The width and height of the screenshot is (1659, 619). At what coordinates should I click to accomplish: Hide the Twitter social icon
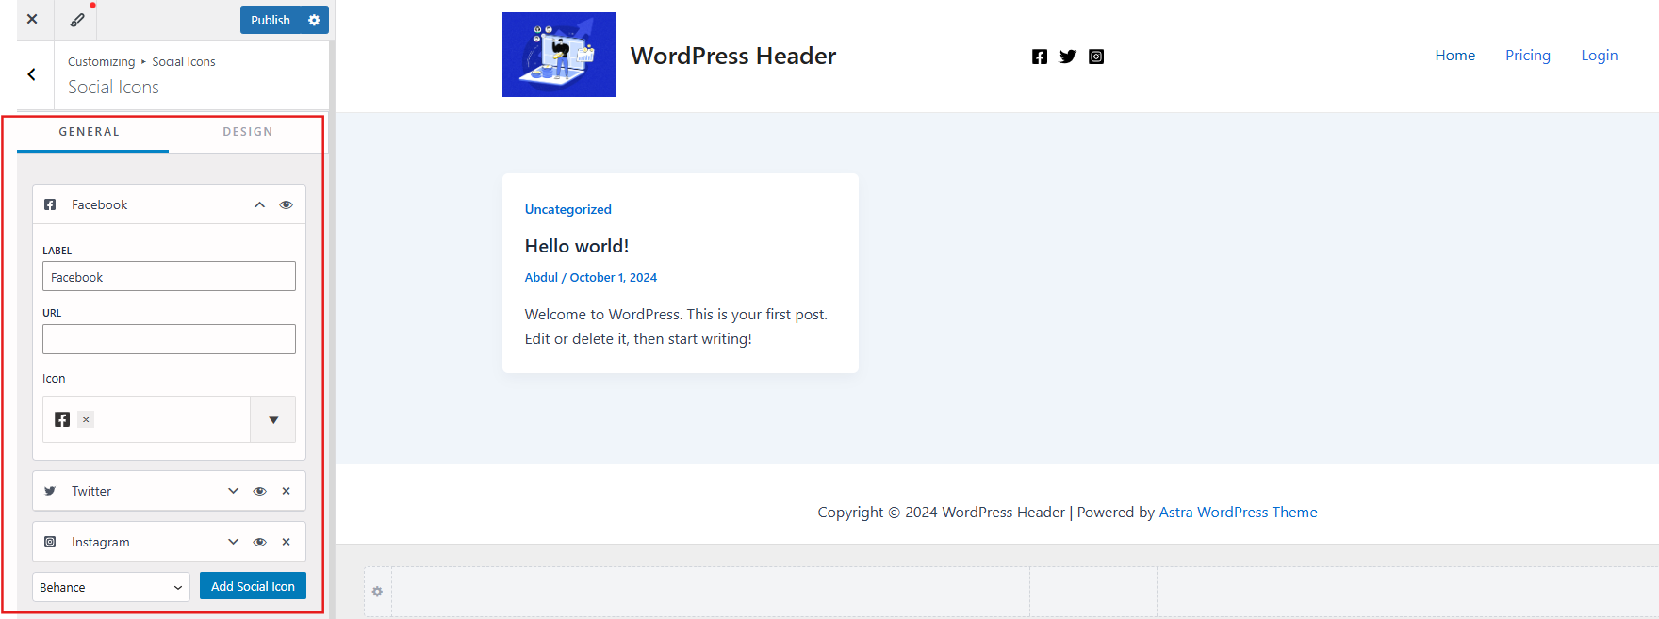[259, 491]
